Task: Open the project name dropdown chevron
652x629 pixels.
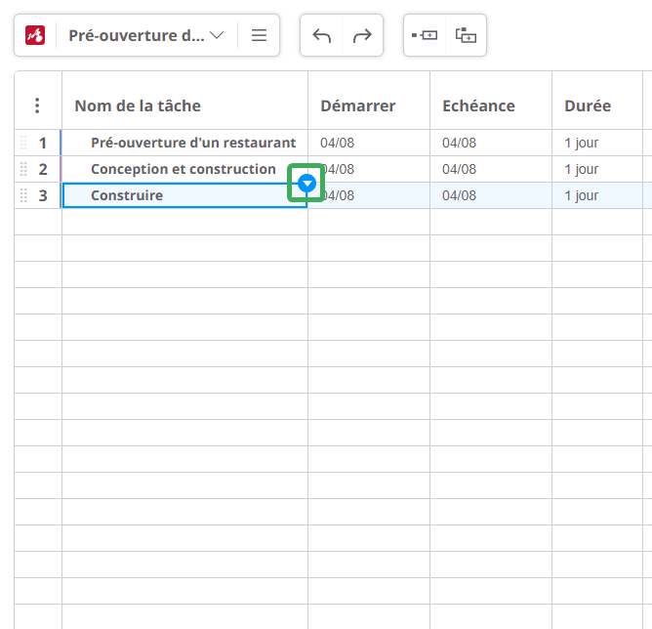Action: [217, 35]
